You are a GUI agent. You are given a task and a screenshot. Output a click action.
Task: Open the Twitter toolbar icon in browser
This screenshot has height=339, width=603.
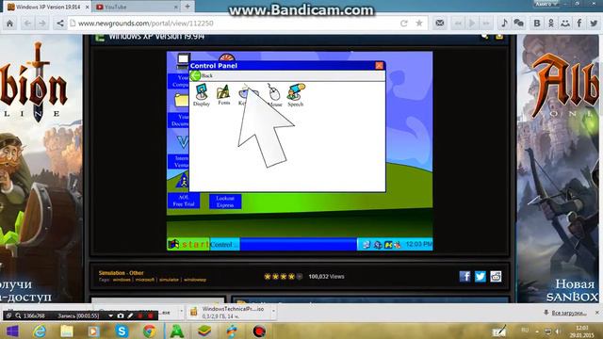pyautogui.click(x=594, y=24)
